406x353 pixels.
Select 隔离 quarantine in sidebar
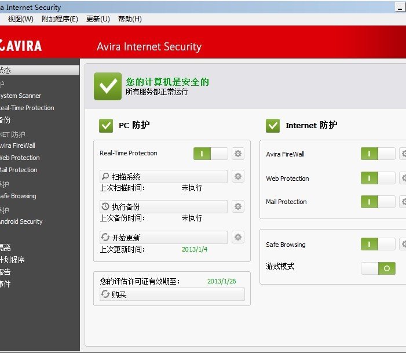point(5,248)
